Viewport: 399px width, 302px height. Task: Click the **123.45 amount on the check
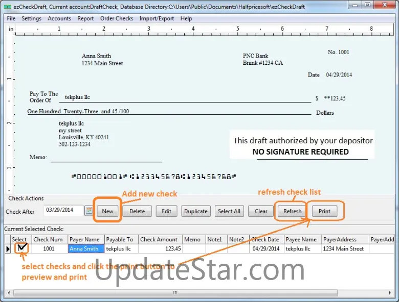point(335,98)
